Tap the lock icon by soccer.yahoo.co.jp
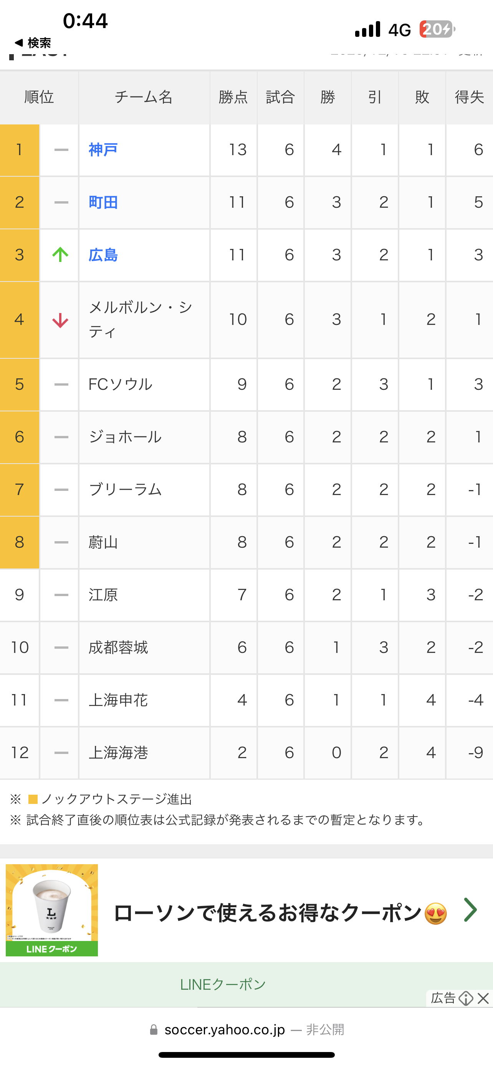 (154, 1030)
